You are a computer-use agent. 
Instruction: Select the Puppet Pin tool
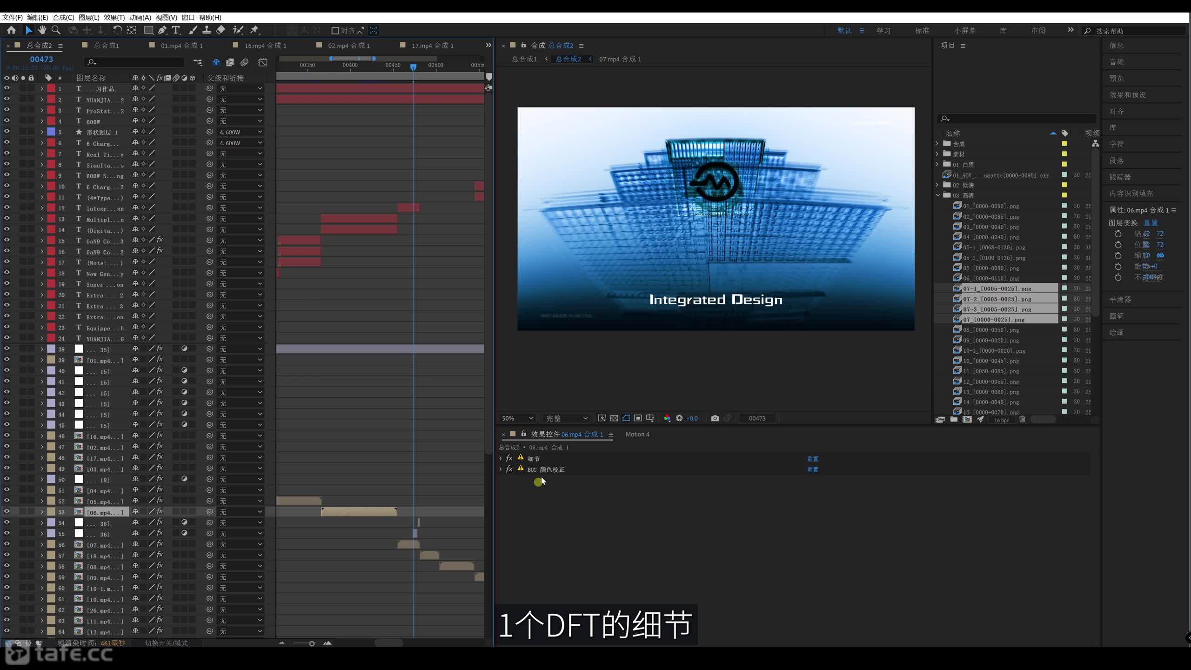(x=254, y=30)
